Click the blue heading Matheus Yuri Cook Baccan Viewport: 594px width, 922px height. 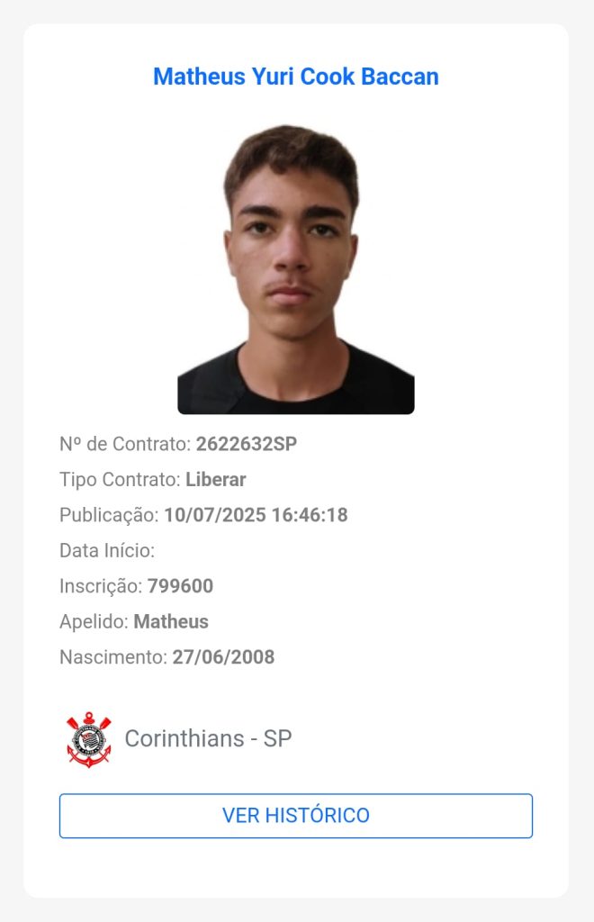pyautogui.click(x=296, y=77)
